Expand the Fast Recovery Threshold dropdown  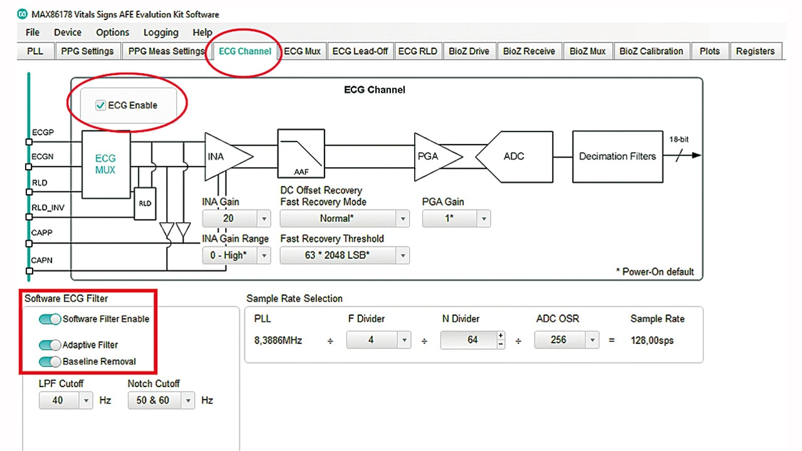(x=402, y=255)
